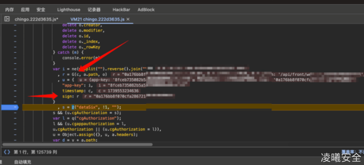Toggle the file navigator sidebar icon
Screen dimensions: 364x165
pos(7,19)
